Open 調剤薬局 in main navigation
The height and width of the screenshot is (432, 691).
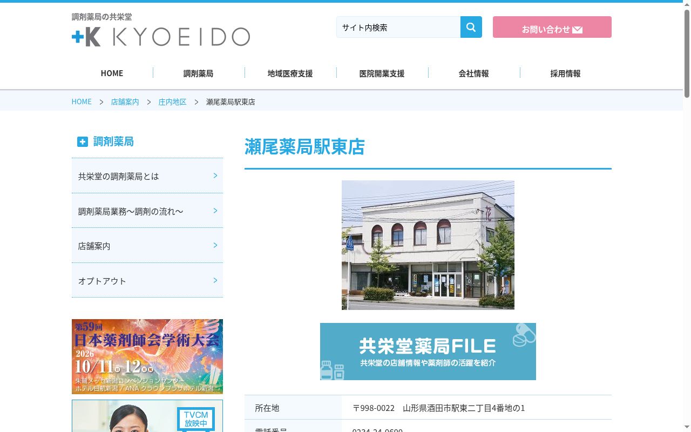[198, 73]
